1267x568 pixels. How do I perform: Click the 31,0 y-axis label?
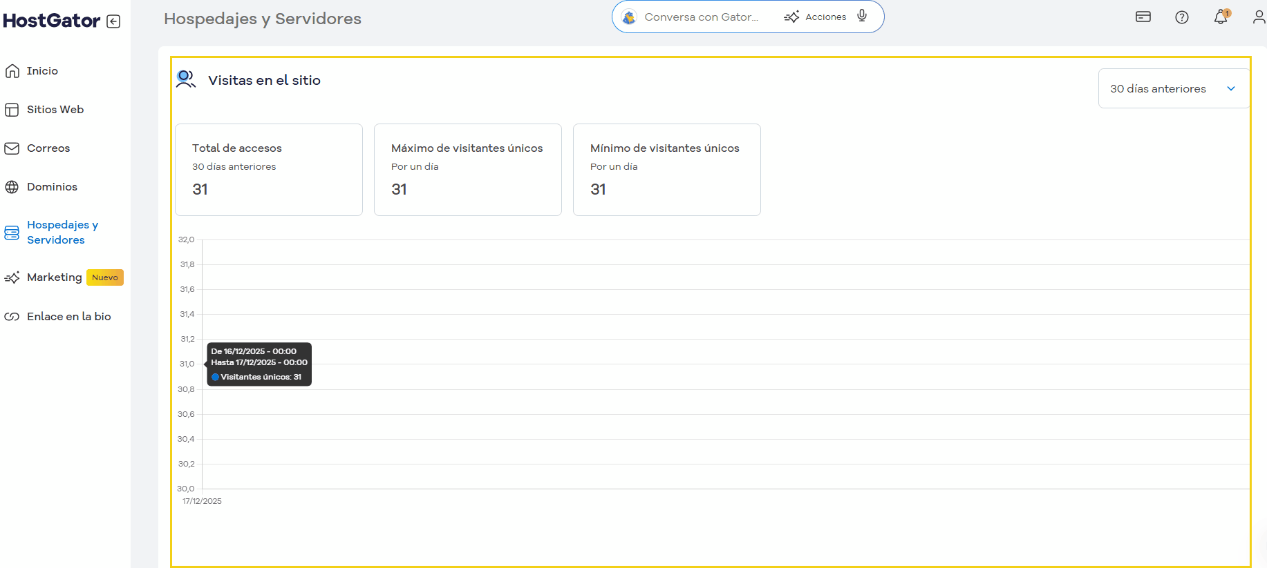coord(187,364)
